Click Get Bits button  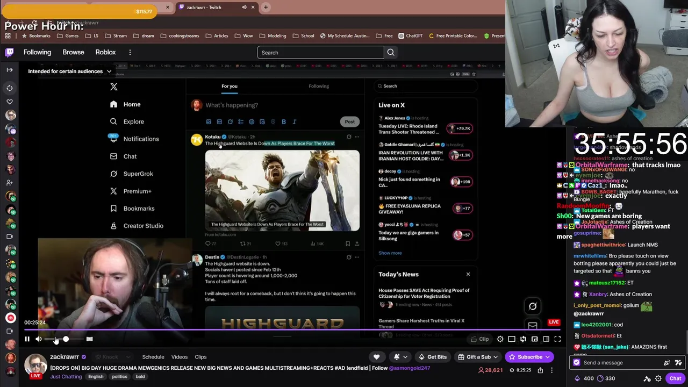pos(432,357)
